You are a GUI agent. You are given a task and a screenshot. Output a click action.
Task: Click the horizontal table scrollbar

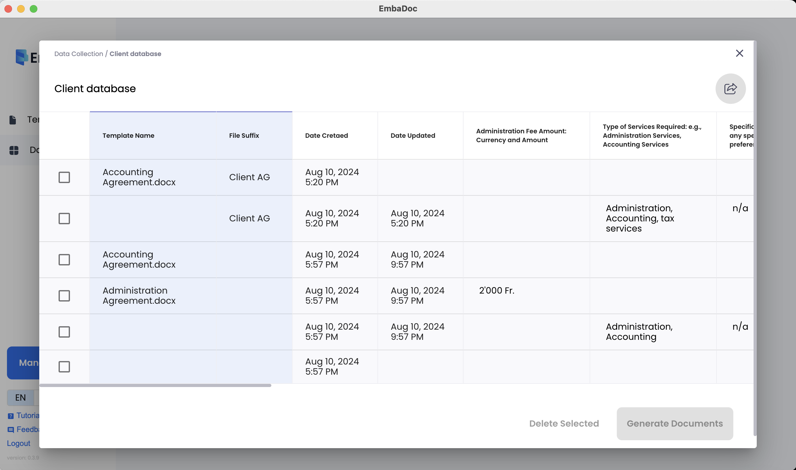(155, 385)
